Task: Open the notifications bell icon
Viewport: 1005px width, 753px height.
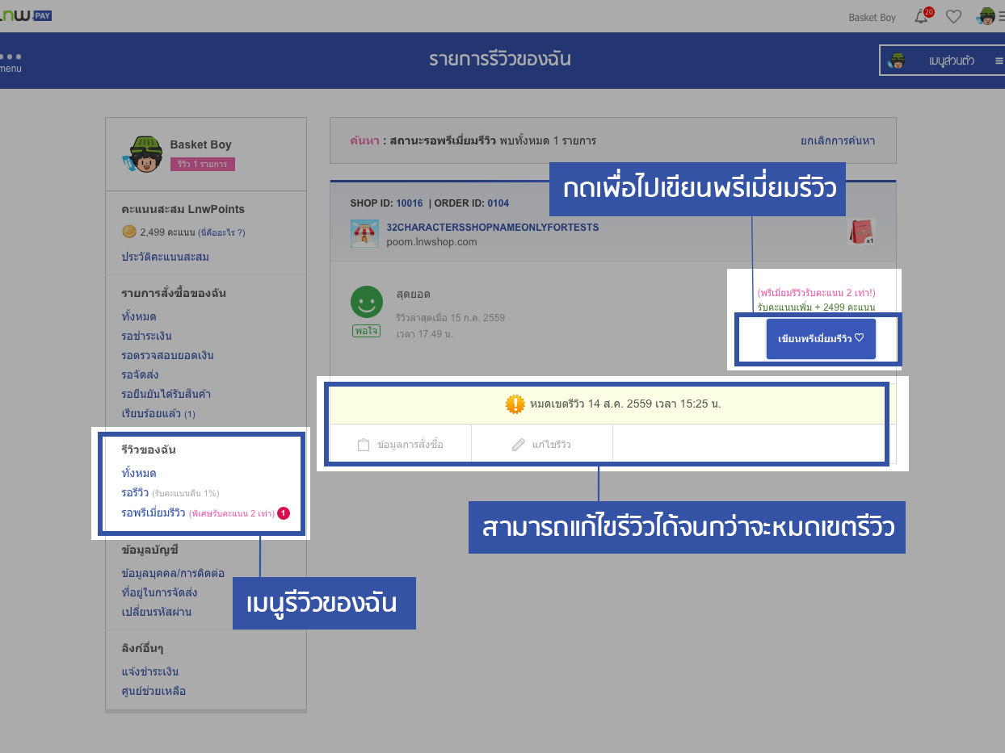Action: pyautogui.click(x=921, y=17)
